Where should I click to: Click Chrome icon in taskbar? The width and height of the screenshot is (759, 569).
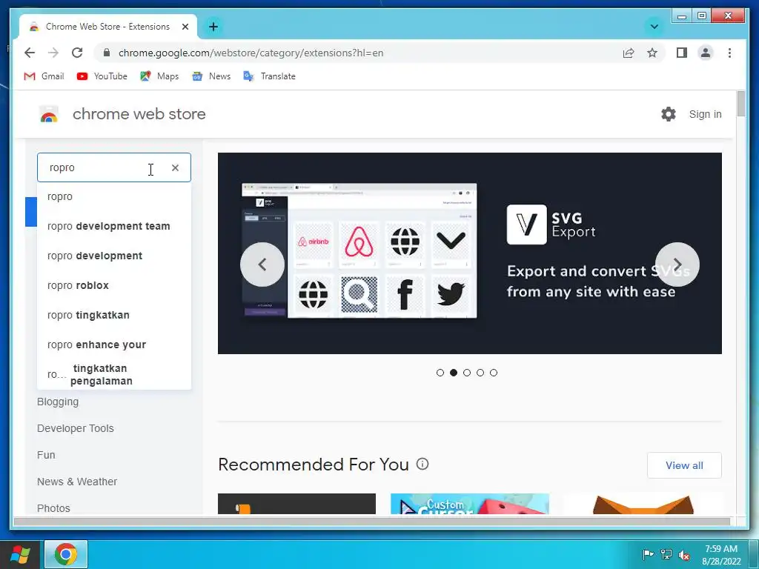[x=66, y=554]
